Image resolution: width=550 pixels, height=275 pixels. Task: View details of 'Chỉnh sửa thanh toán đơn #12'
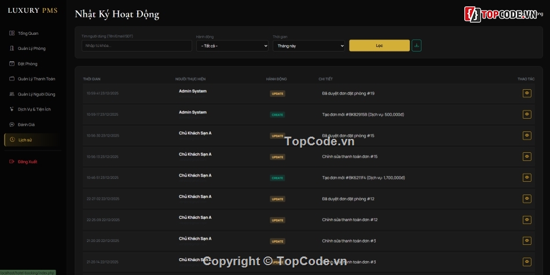pos(527,219)
